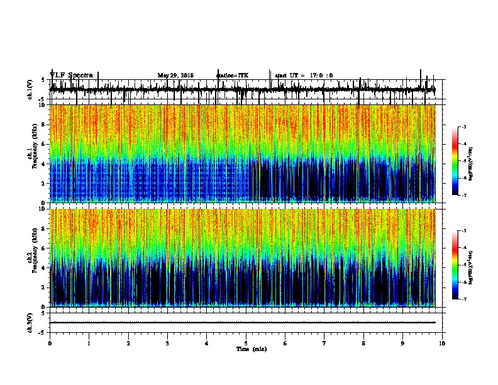Click the 'ch.1(V)' axis label
The width and height of the screenshot is (498, 385).
(30, 89)
